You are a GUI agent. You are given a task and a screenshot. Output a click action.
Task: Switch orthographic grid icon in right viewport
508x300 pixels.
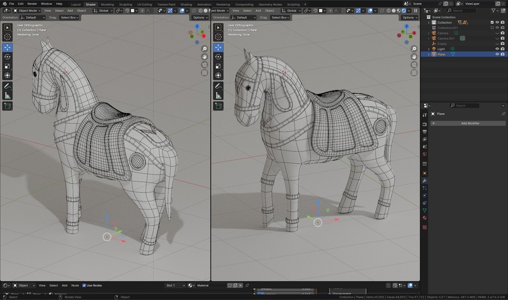(414, 73)
